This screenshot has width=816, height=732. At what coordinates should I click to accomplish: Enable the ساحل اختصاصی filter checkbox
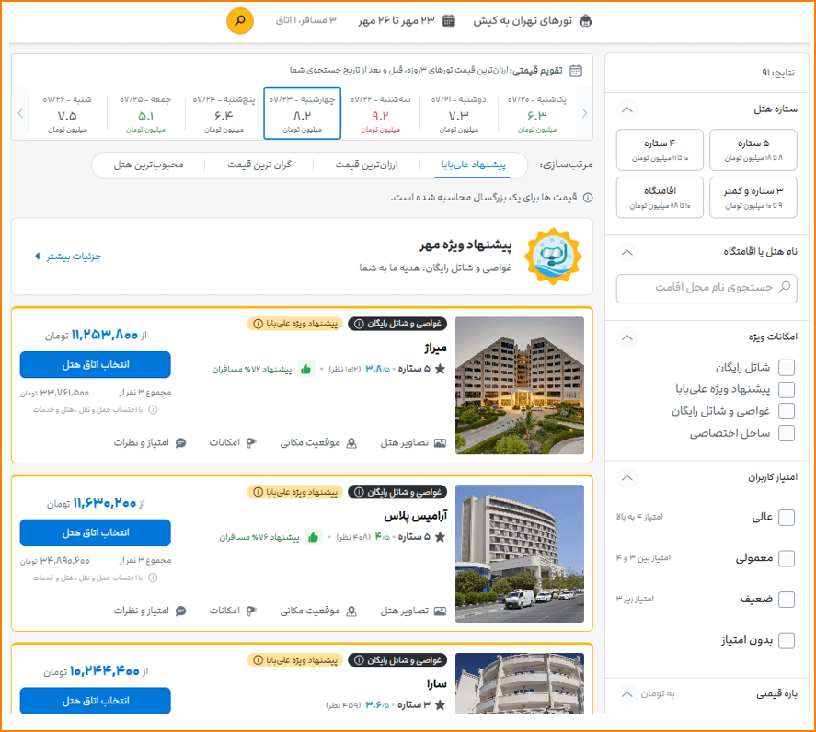tap(787, 433)
